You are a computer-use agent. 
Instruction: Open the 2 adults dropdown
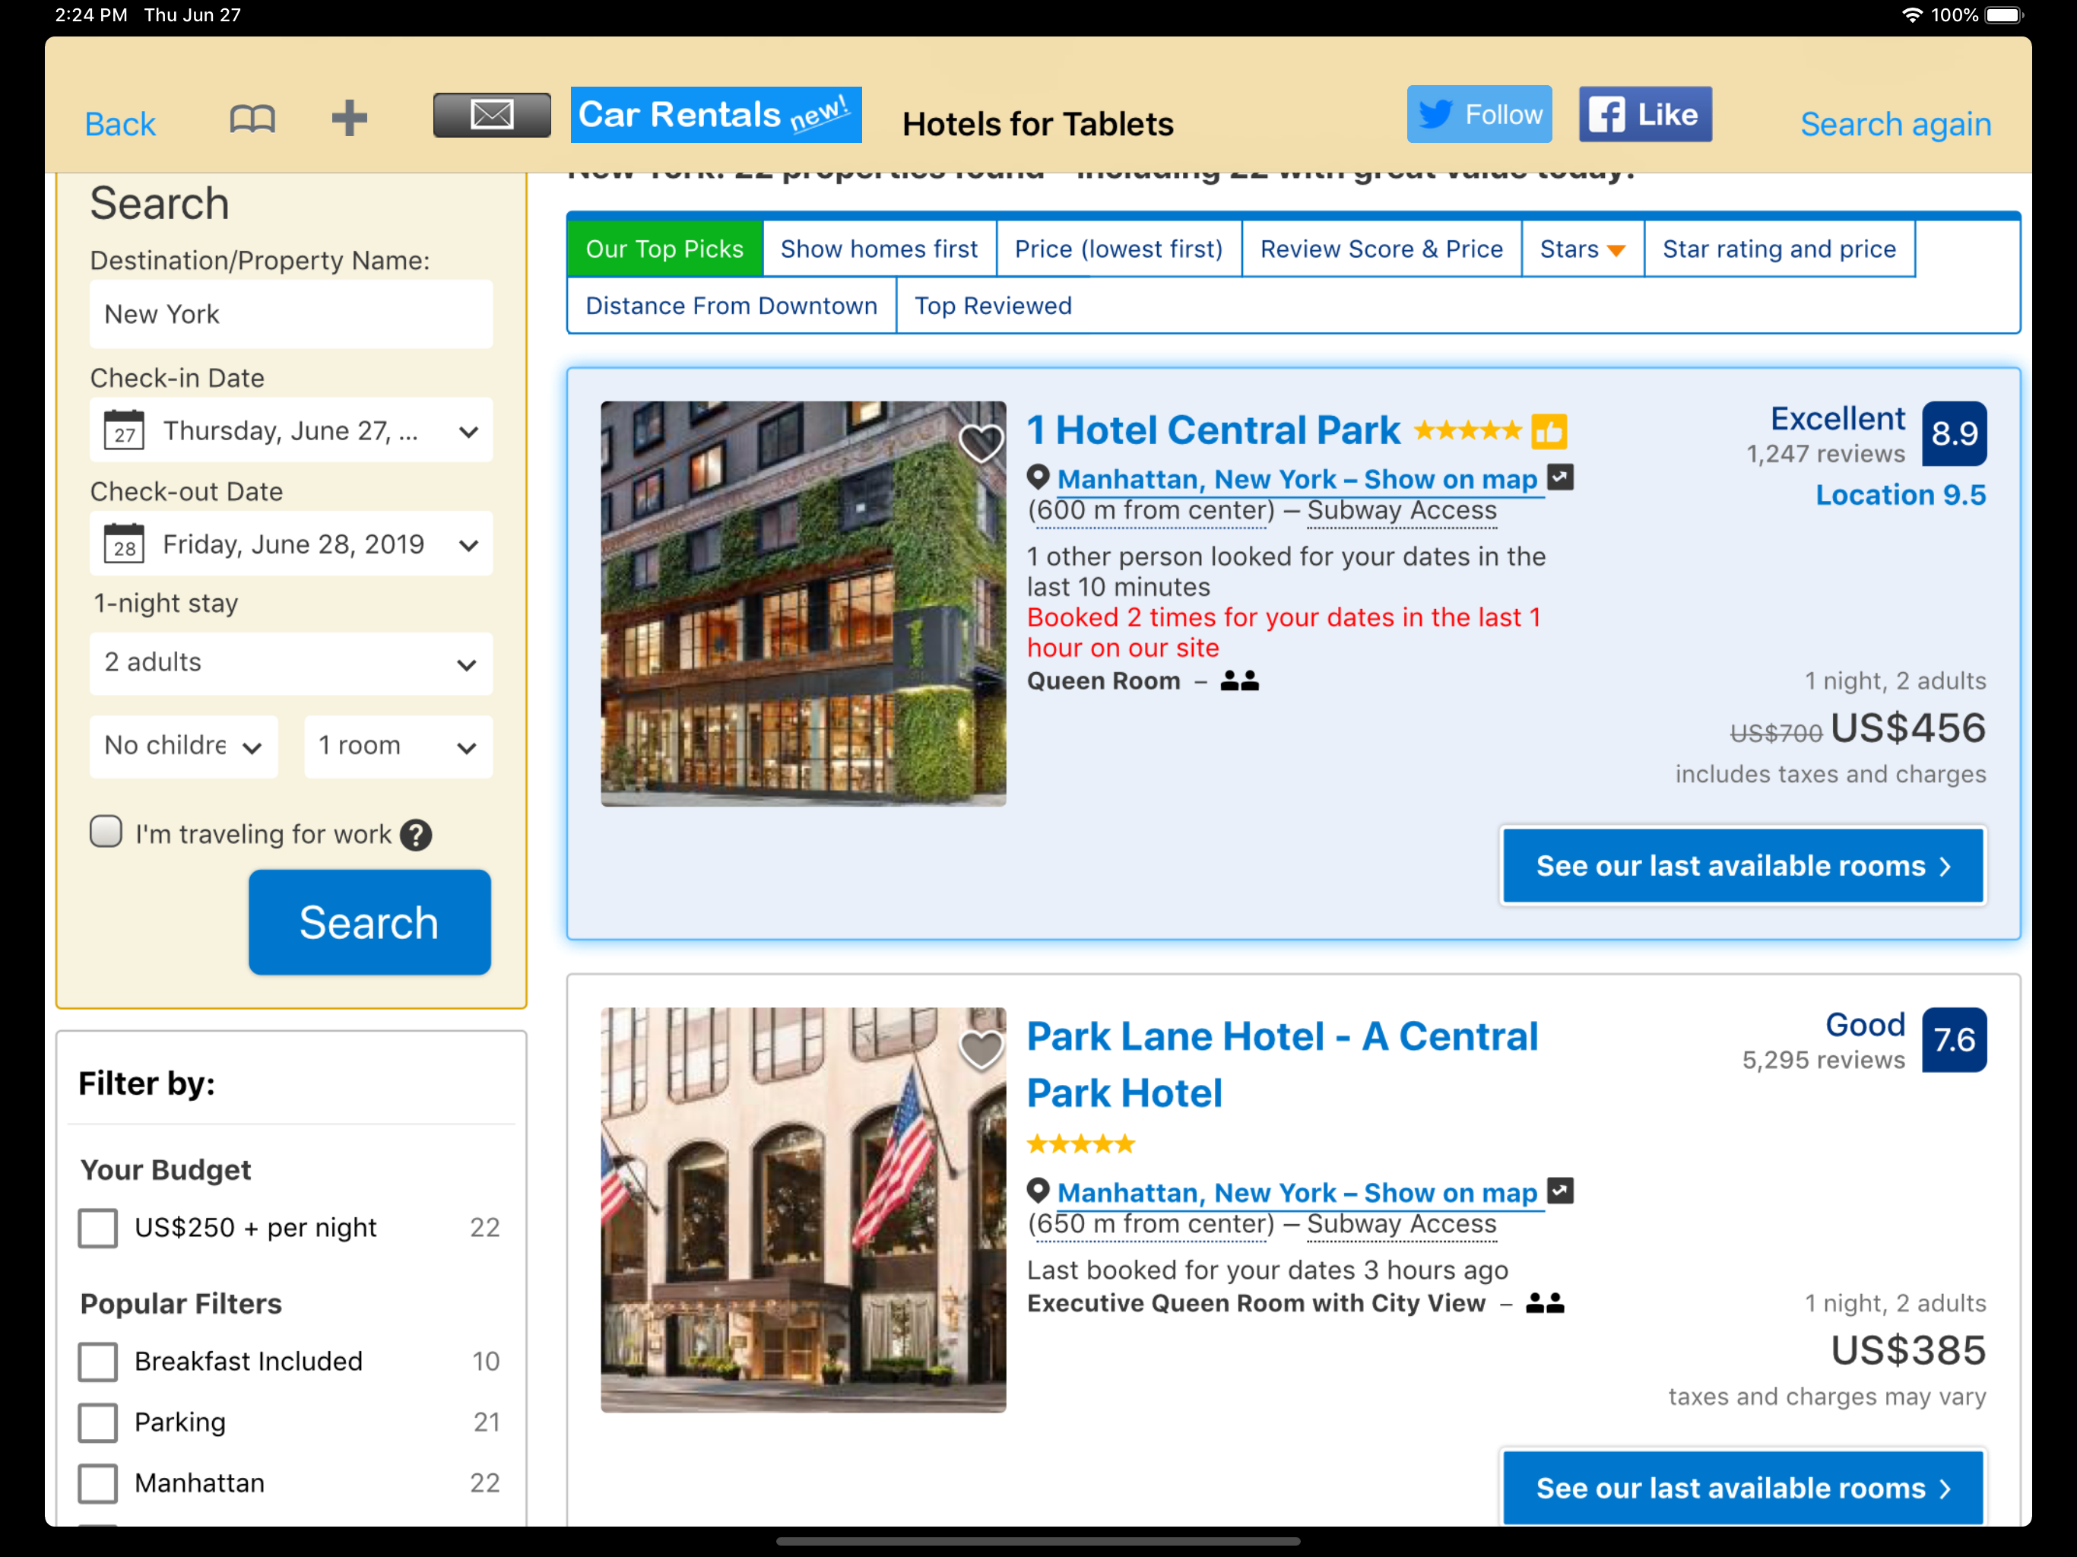pyautogui.click(x=291, y=663)
